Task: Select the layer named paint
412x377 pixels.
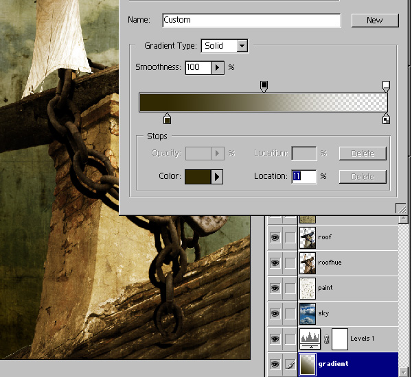Action: pyautogui.click(x=325, y=288)
